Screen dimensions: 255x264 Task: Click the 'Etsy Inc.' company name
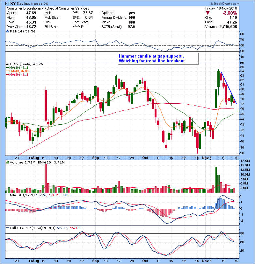24,3
